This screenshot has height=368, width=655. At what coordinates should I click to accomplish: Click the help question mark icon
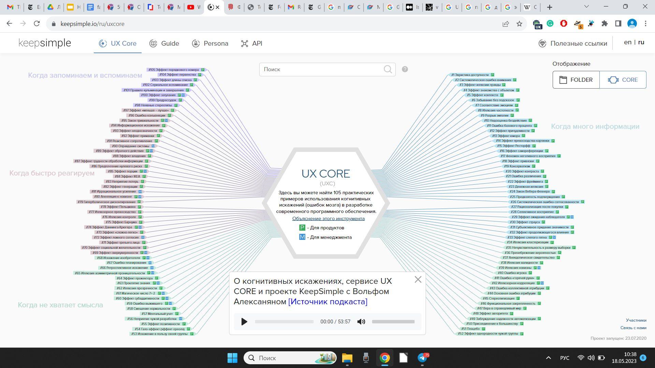coord(405,69)
